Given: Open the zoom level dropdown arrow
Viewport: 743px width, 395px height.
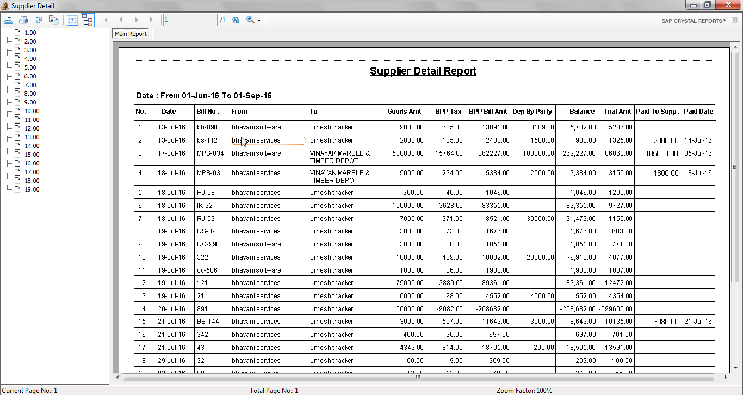Looking at the screenshot, I should coord(259,21).
